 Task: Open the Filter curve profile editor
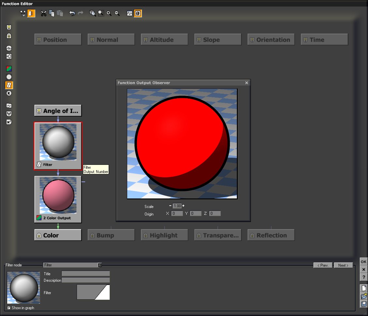tap(93, 292)
